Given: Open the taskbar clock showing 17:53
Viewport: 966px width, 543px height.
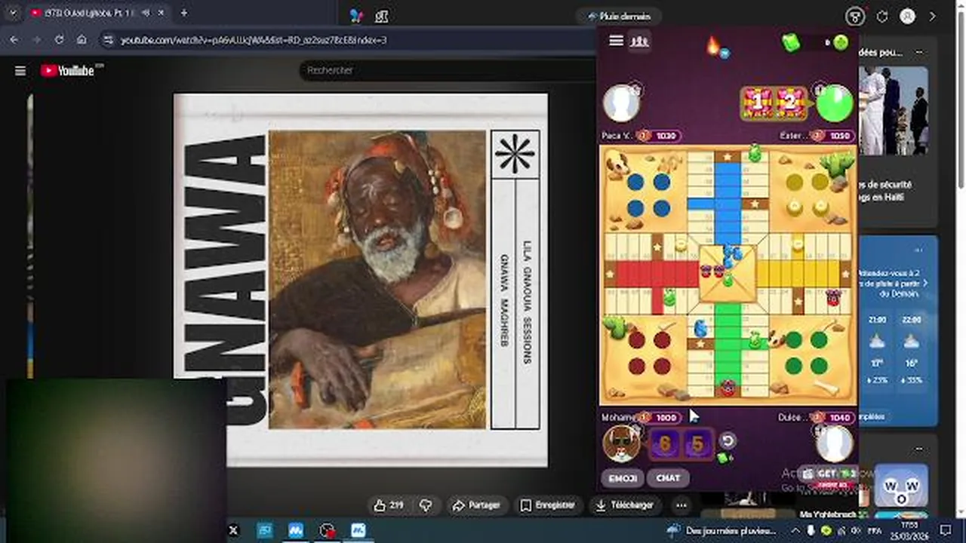Looking at the screenshot, I should (908, 530).
